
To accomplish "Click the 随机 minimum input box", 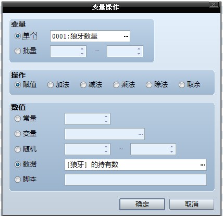I will [x=88, y=149].
